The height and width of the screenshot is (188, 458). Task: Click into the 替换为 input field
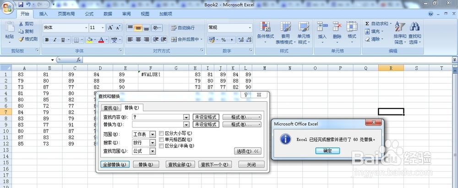(x=158, y=124)
